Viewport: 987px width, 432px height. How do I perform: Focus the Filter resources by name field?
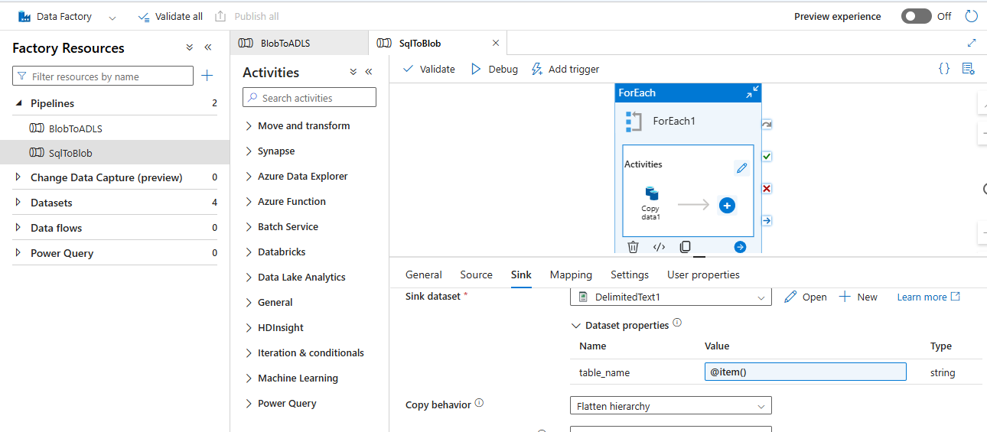click(103, 76)
